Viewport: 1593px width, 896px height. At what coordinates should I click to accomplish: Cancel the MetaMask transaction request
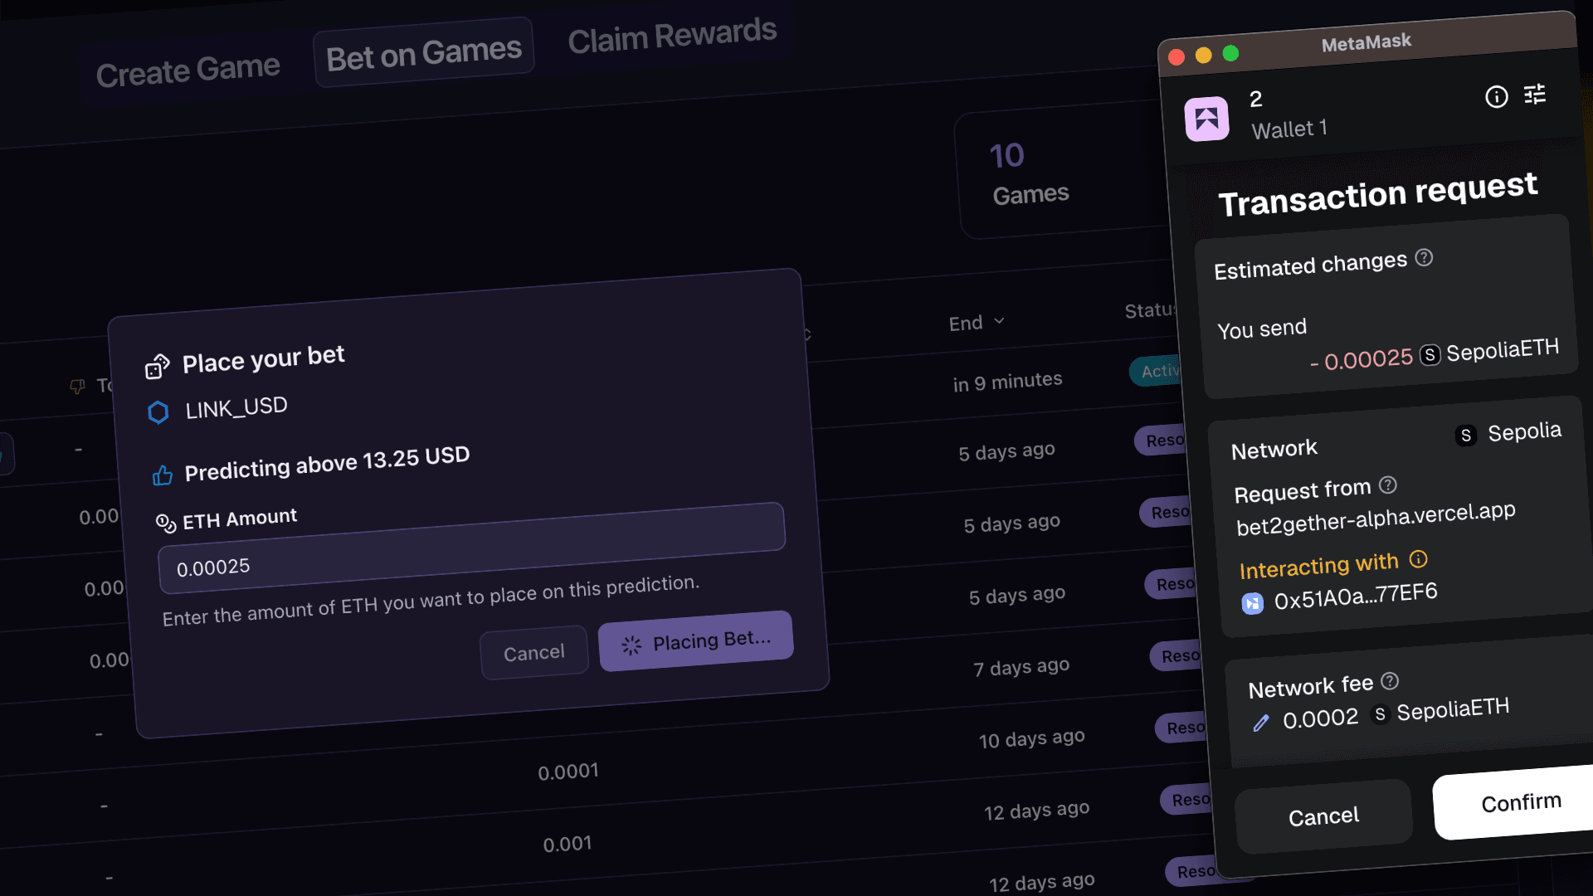pyautogui.click(x=1323, y=816)
